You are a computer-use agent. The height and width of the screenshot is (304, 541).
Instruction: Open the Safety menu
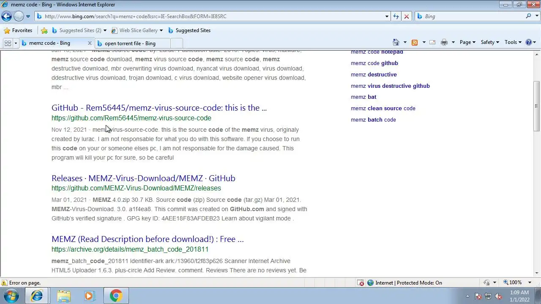tap(490, 42)
